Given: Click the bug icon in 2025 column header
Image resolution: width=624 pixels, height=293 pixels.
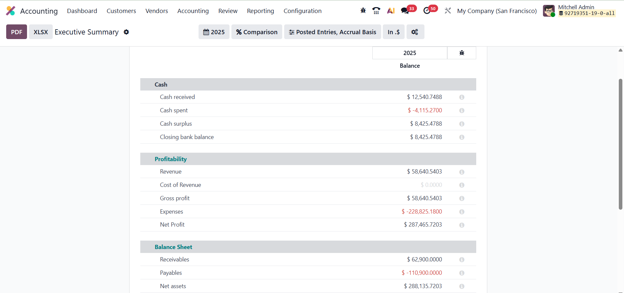Looking at the screenshot, I should [462, 53].
